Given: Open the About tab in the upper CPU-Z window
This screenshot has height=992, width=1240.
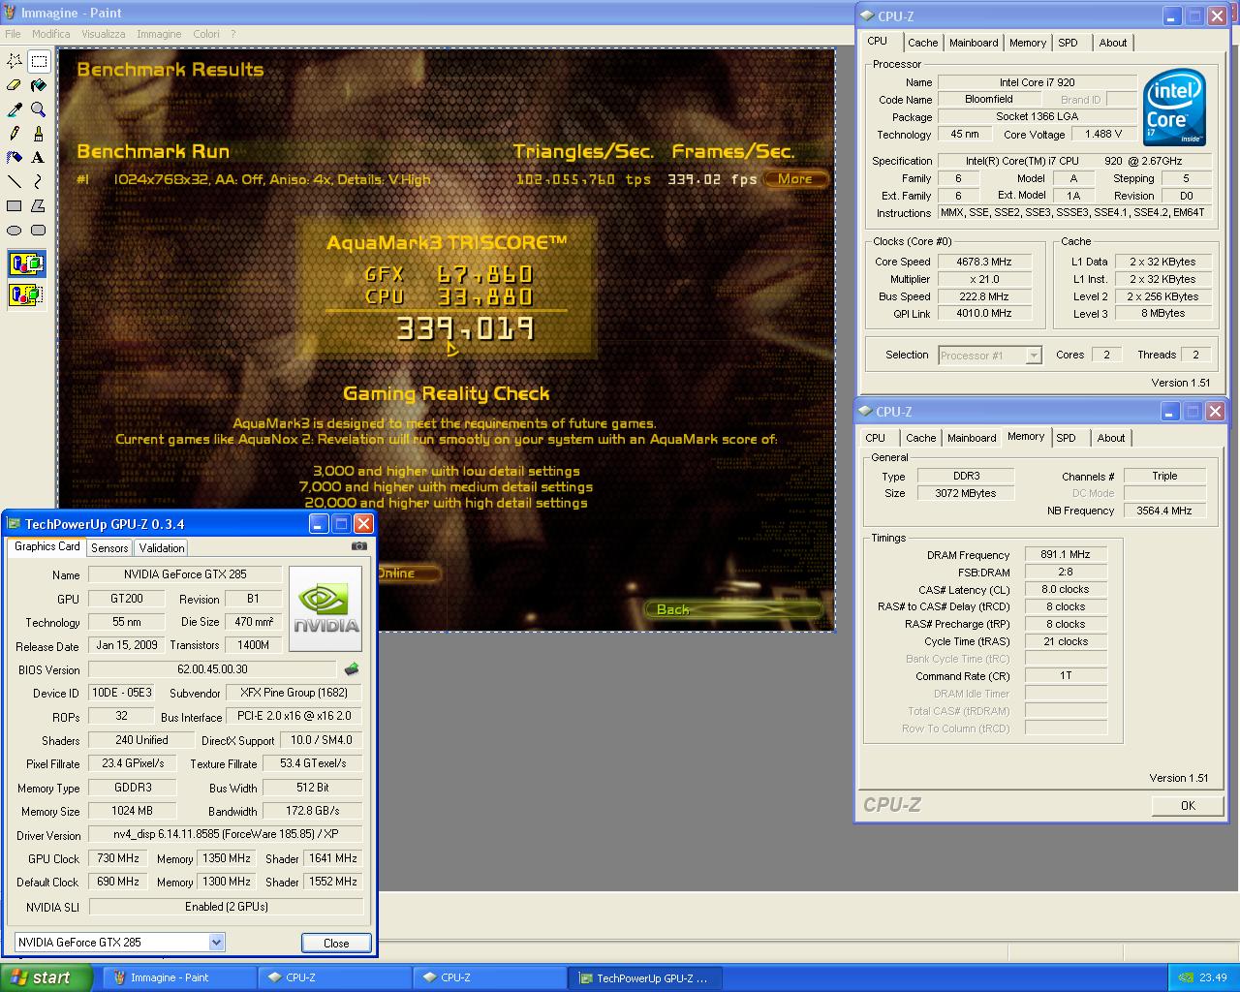Looking at the screenshot, I should click(x=1113, y=43).
